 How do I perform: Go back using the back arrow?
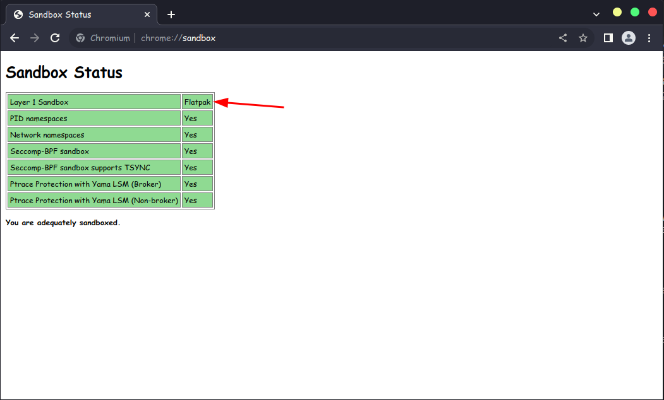[15, 38]
